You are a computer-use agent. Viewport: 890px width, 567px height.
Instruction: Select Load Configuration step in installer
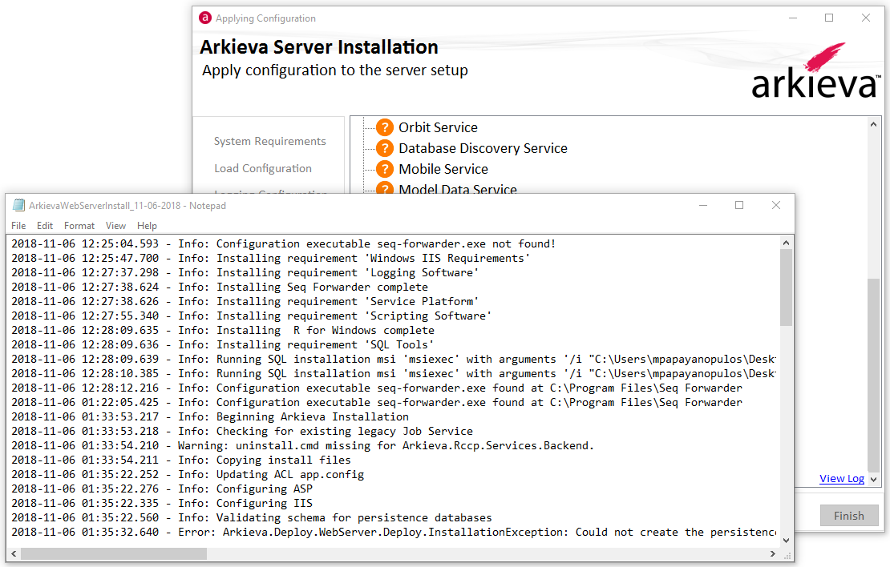[x=263, y=168]
